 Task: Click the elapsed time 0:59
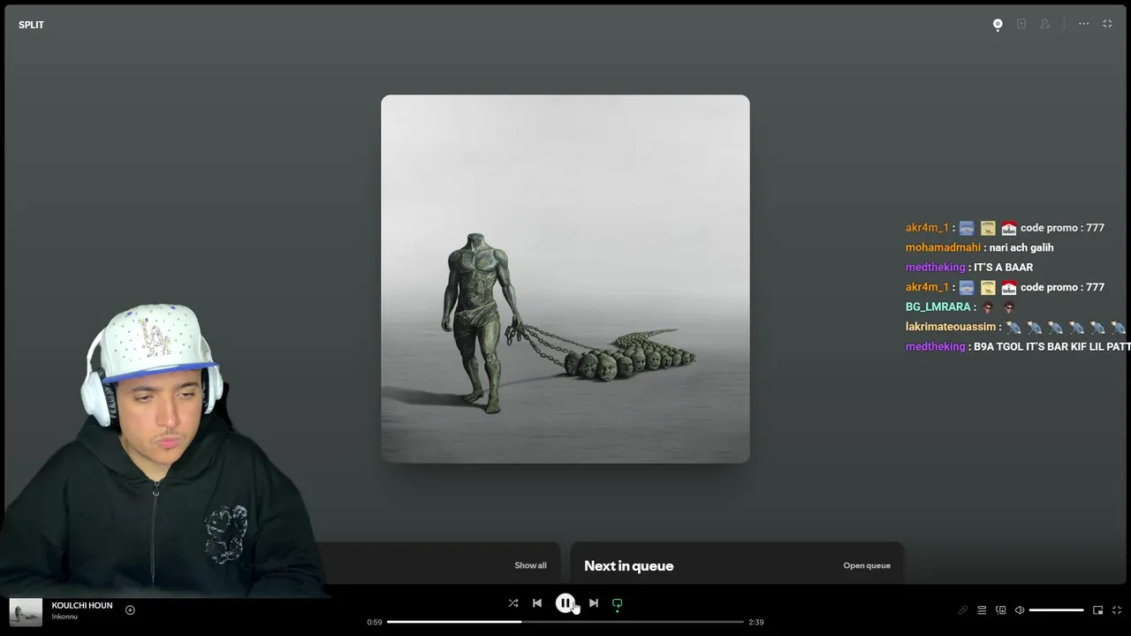tap(375, 622)
